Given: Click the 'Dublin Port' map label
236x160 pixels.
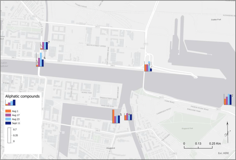Looking at the screenshot, I should pos(216,20).
